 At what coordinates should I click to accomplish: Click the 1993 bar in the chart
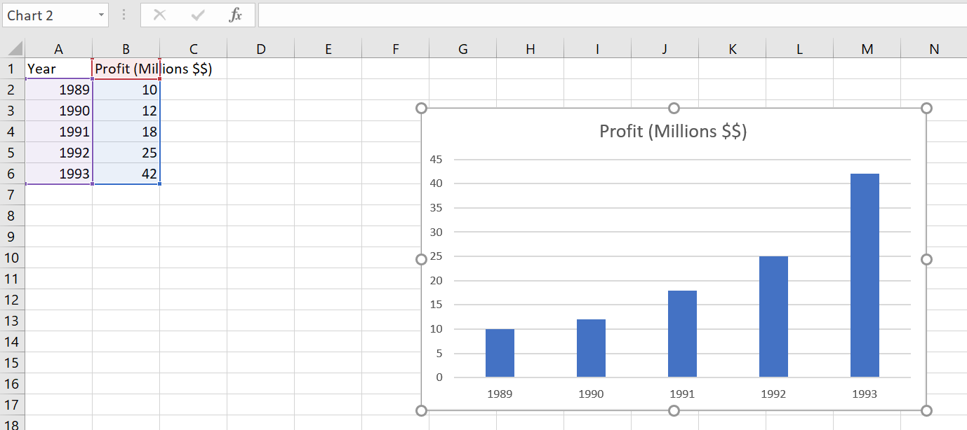pos(865,275)
